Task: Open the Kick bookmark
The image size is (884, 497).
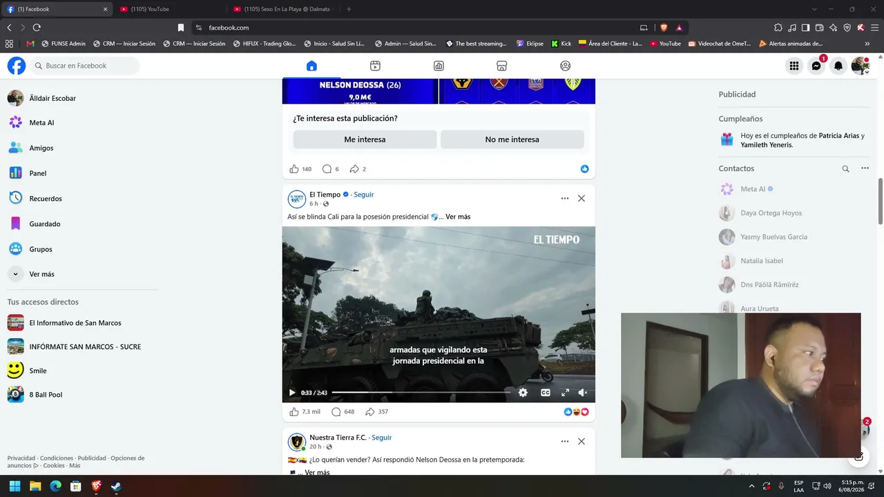Action: tap(561, 43)
